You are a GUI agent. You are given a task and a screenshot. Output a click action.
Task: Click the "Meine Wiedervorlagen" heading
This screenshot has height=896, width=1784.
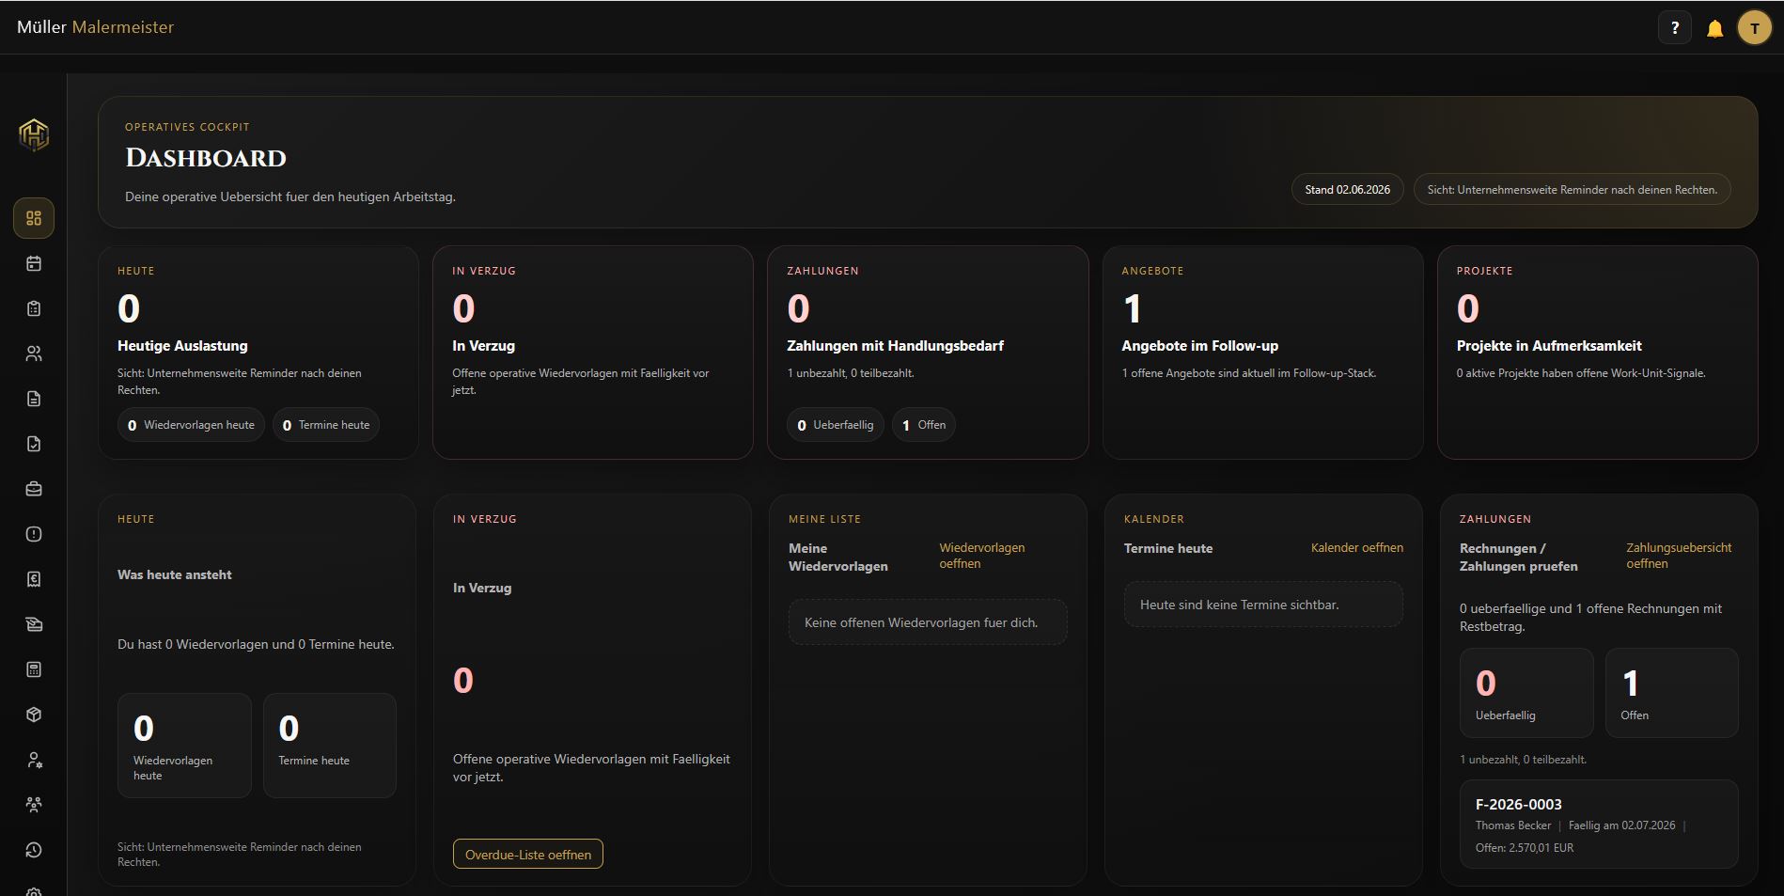pos(837,557)
